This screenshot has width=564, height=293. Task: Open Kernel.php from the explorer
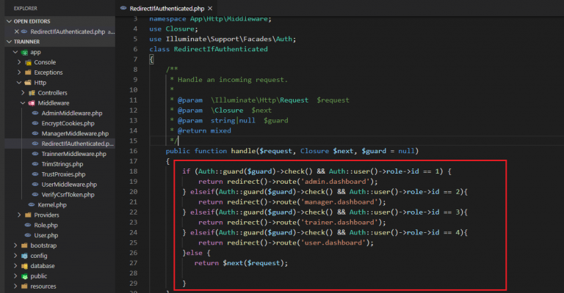pos(52,205)
